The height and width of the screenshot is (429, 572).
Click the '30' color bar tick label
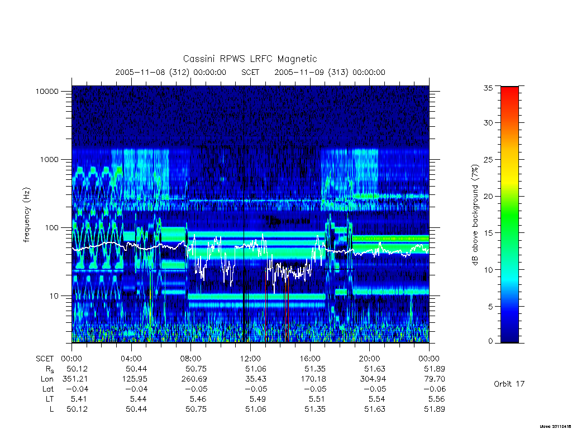488,123
